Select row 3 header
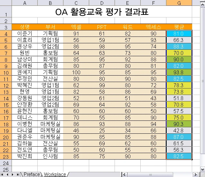Screen dimensions: 205x177 click(6, 27)
